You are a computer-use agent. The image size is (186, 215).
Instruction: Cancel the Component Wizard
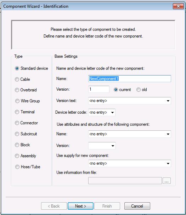[137, 206]
